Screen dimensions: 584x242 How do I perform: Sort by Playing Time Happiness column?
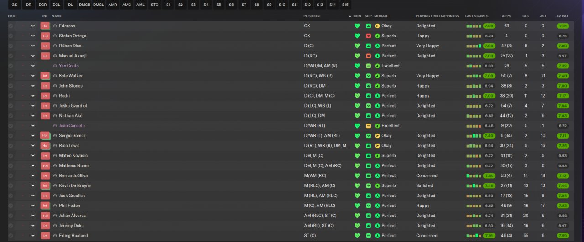pyautogui.click(x=437, y=16)
